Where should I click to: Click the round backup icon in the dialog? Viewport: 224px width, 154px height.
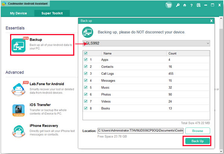[x=88, y=32]
